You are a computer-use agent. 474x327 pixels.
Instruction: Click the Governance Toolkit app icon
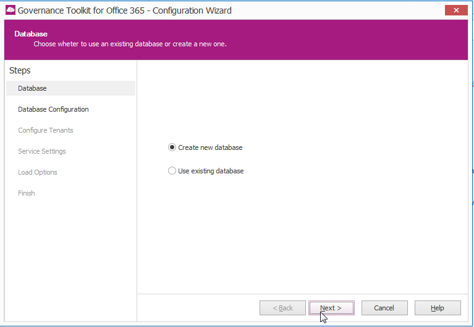(11, 10)
